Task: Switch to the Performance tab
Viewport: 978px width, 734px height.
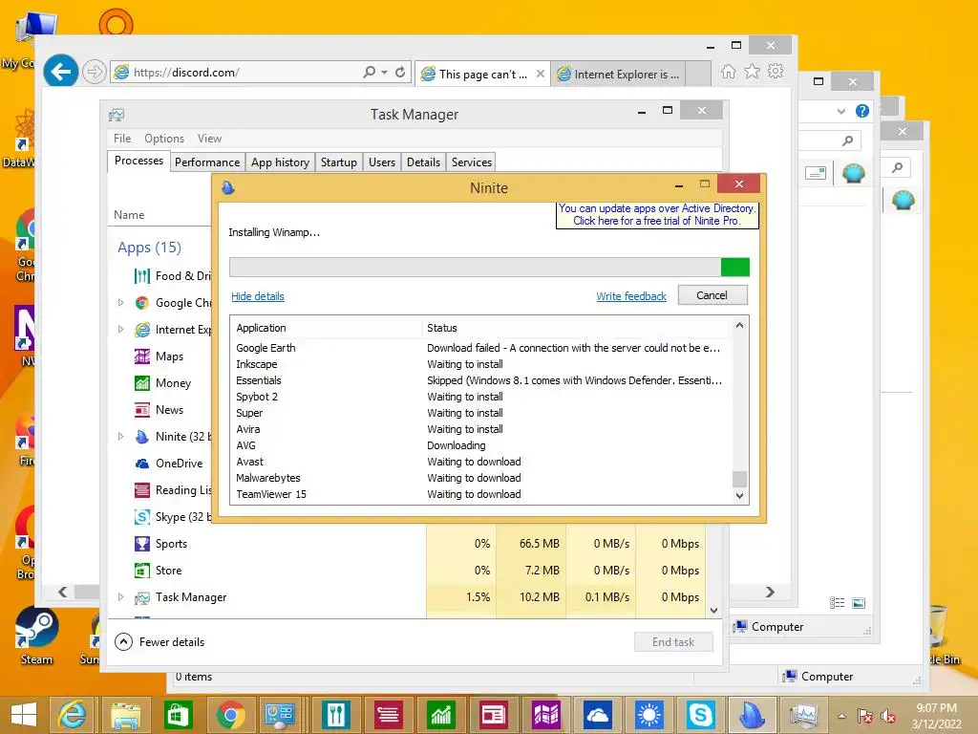Action: coord(207,162)
